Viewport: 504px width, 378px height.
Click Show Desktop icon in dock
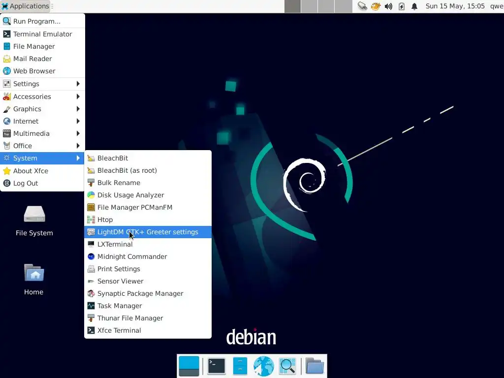coord(189,366)
